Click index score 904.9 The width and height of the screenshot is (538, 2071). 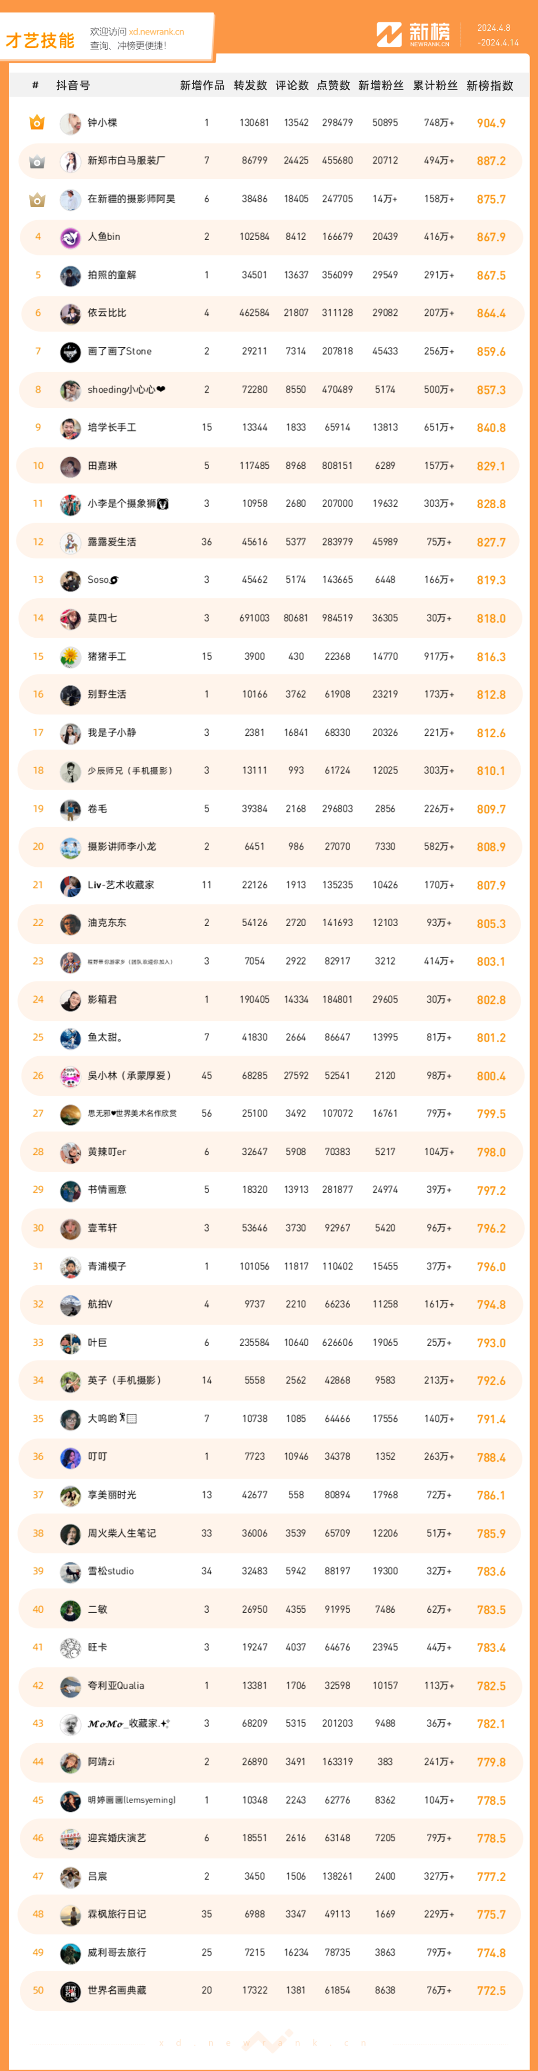(x=491, y=123)
